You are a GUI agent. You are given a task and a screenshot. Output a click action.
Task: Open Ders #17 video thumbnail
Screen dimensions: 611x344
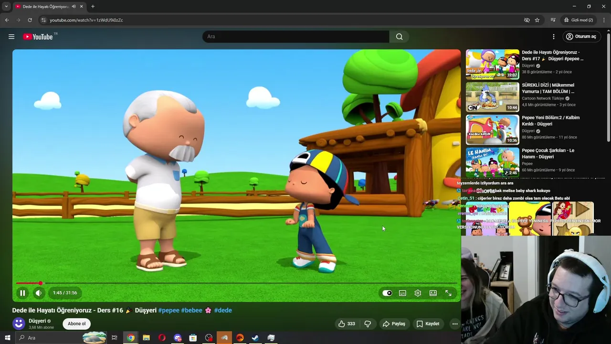[x=492, y=64]
